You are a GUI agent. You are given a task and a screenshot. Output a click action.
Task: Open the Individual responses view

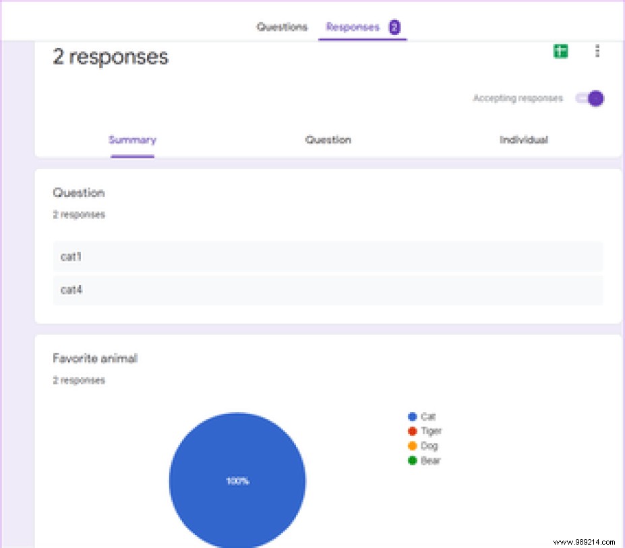pyautogui.click(x=524, y=140)
